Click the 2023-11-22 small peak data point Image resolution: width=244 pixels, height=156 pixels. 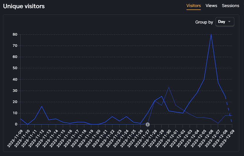pyautogui.click(x=112, y=117)
